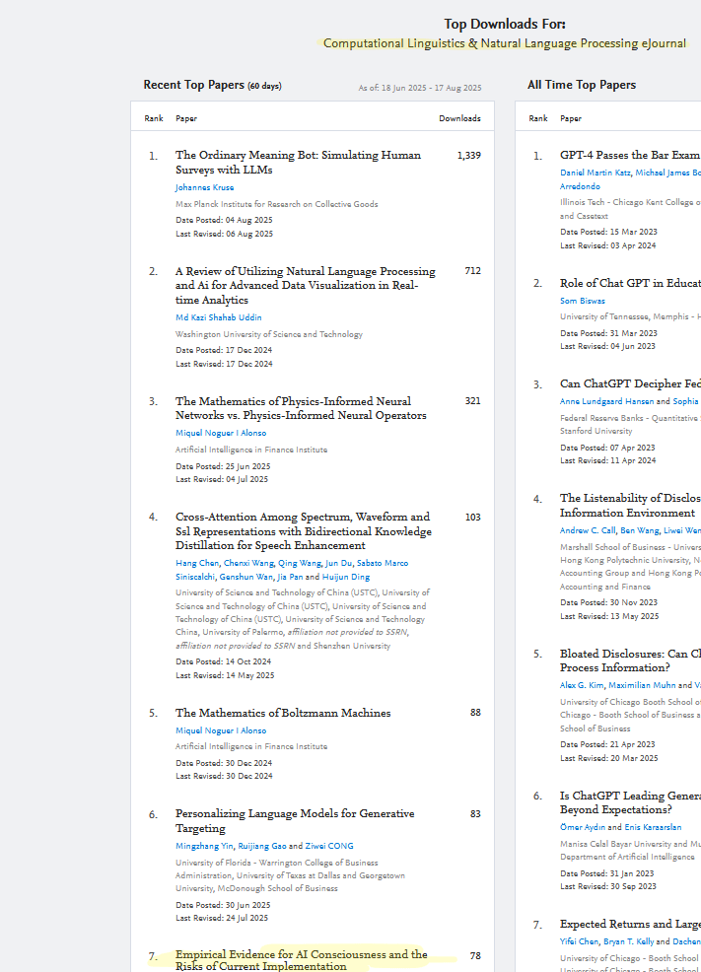Click the 712 download count

[473, 271]
